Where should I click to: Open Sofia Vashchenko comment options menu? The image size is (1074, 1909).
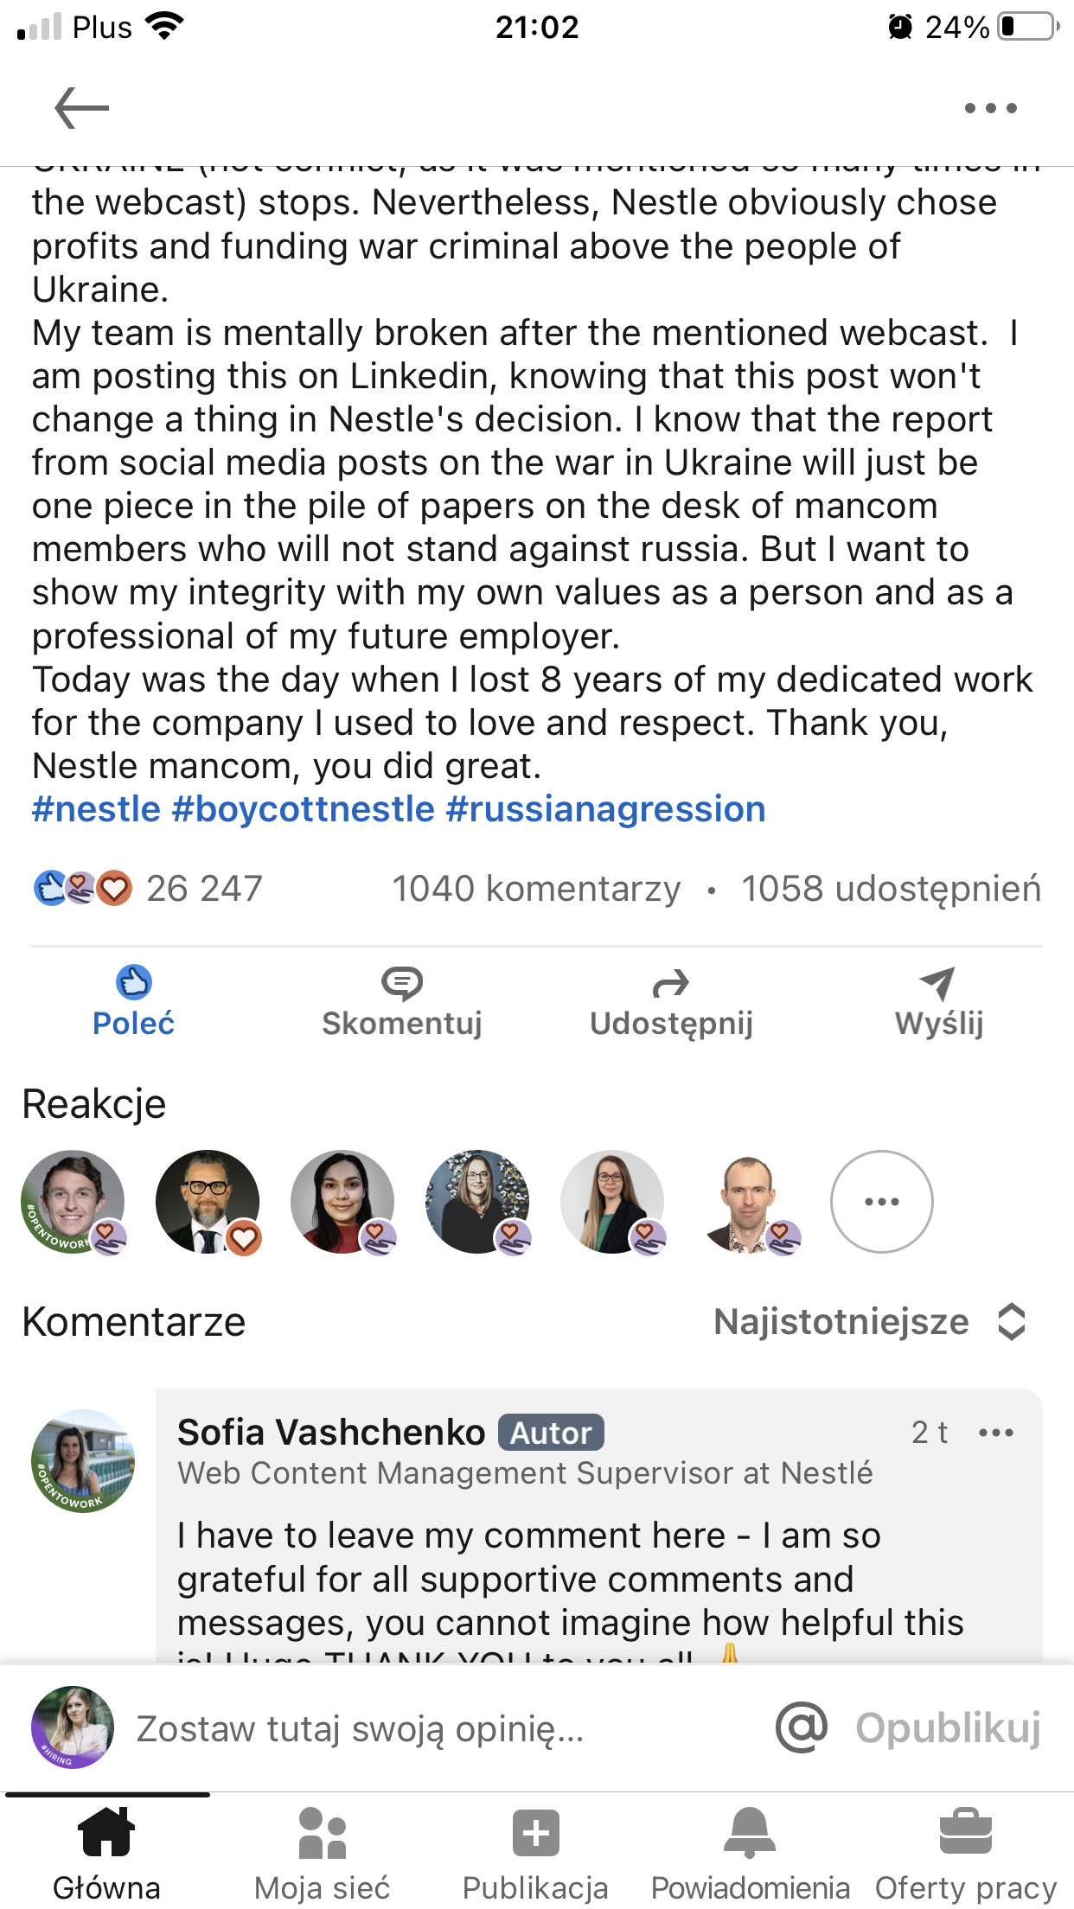[995, 1433]
